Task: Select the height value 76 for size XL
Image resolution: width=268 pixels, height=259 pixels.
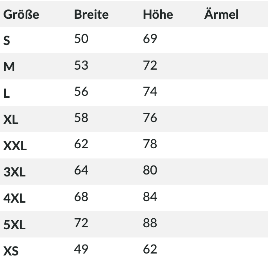Action: coord(150,118)
